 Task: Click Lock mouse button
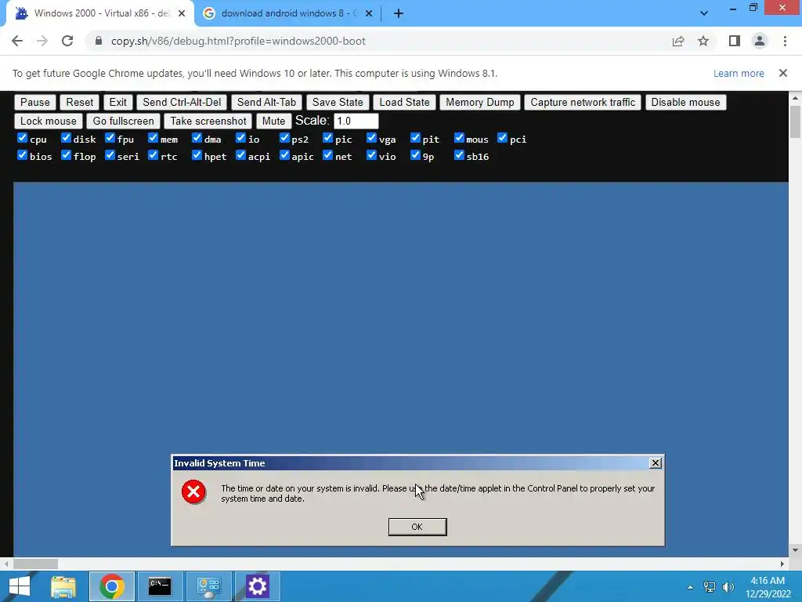(48, 121)
